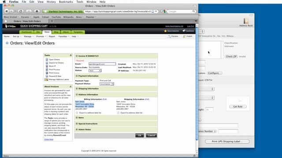Click the Block IP task icon

(x=47, y=66)
